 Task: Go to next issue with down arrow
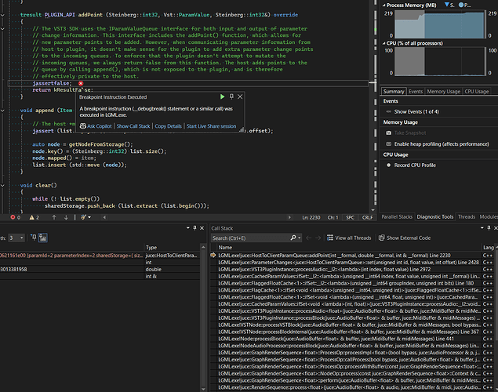coord(66,217)
